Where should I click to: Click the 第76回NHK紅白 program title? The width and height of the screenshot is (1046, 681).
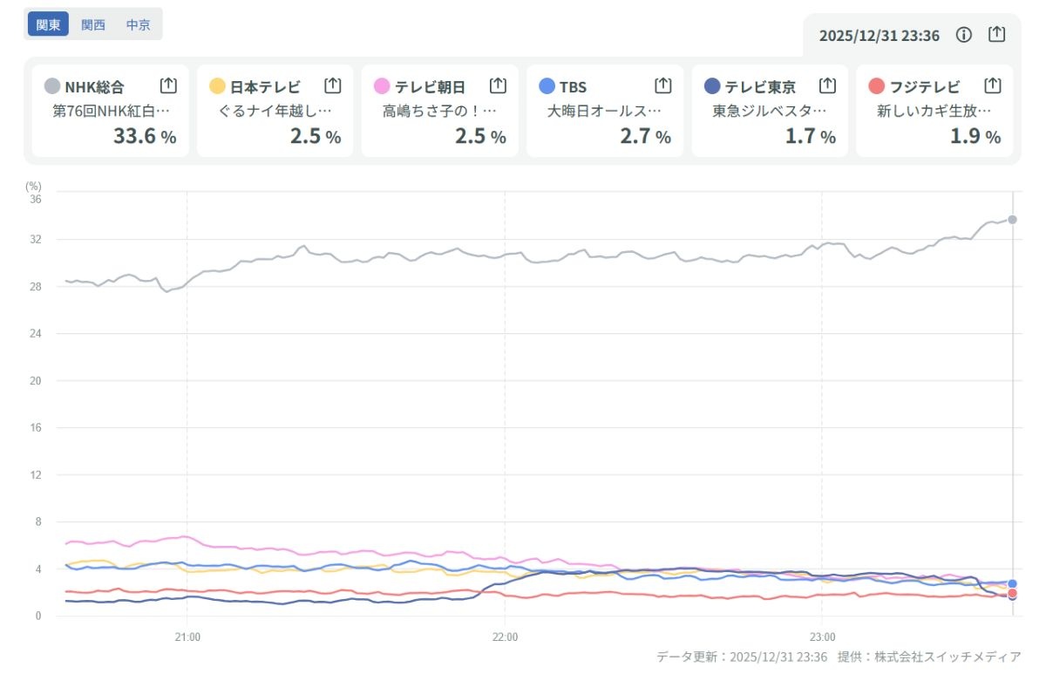[x=111, y=112]
